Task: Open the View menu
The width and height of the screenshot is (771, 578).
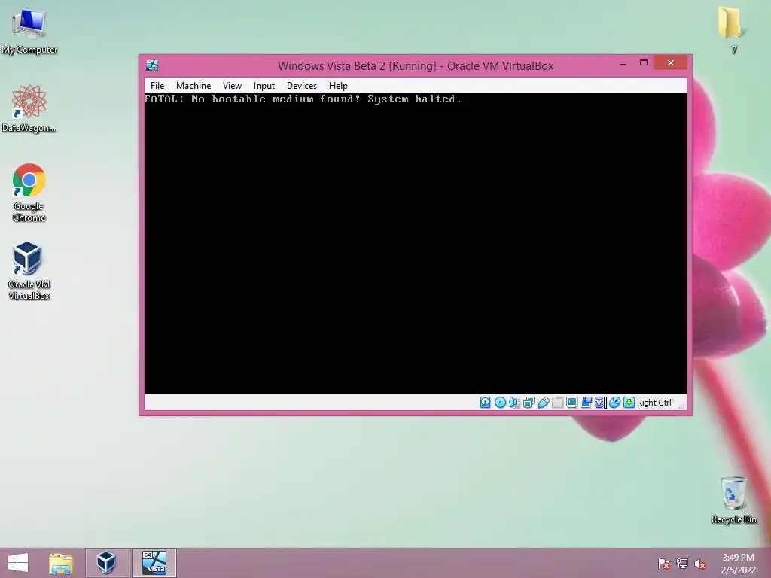Action: pos(232,86)
